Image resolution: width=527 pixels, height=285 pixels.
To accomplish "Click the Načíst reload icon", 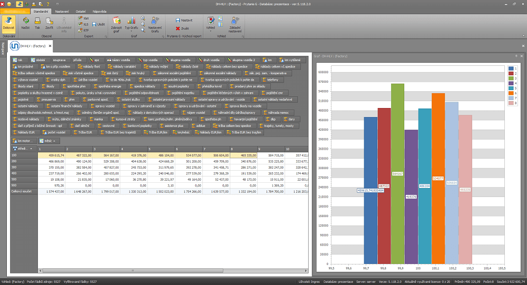I will coord(25,23).
